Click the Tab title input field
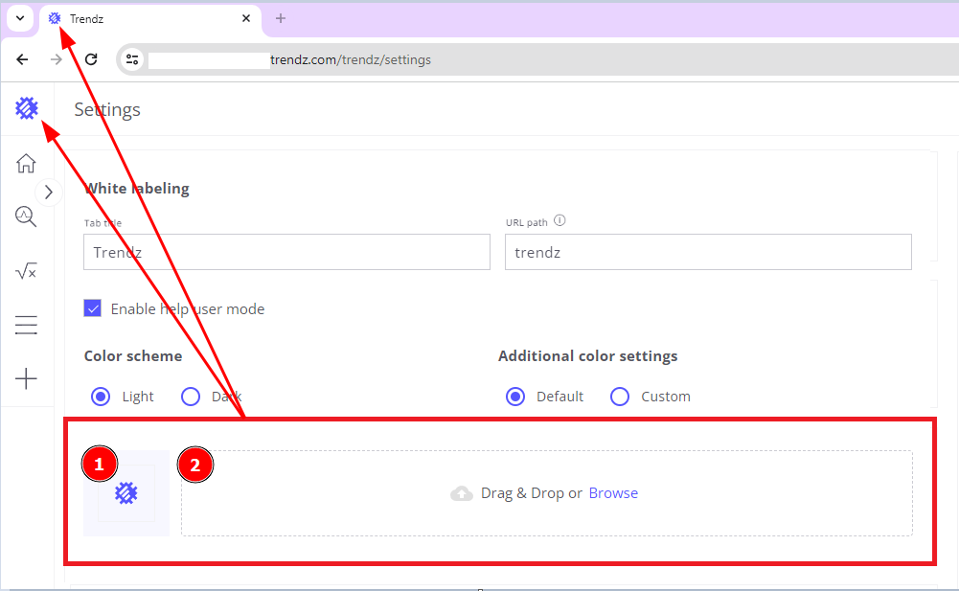The height and width of the screenshot is (591, 959). coord(286,253)
